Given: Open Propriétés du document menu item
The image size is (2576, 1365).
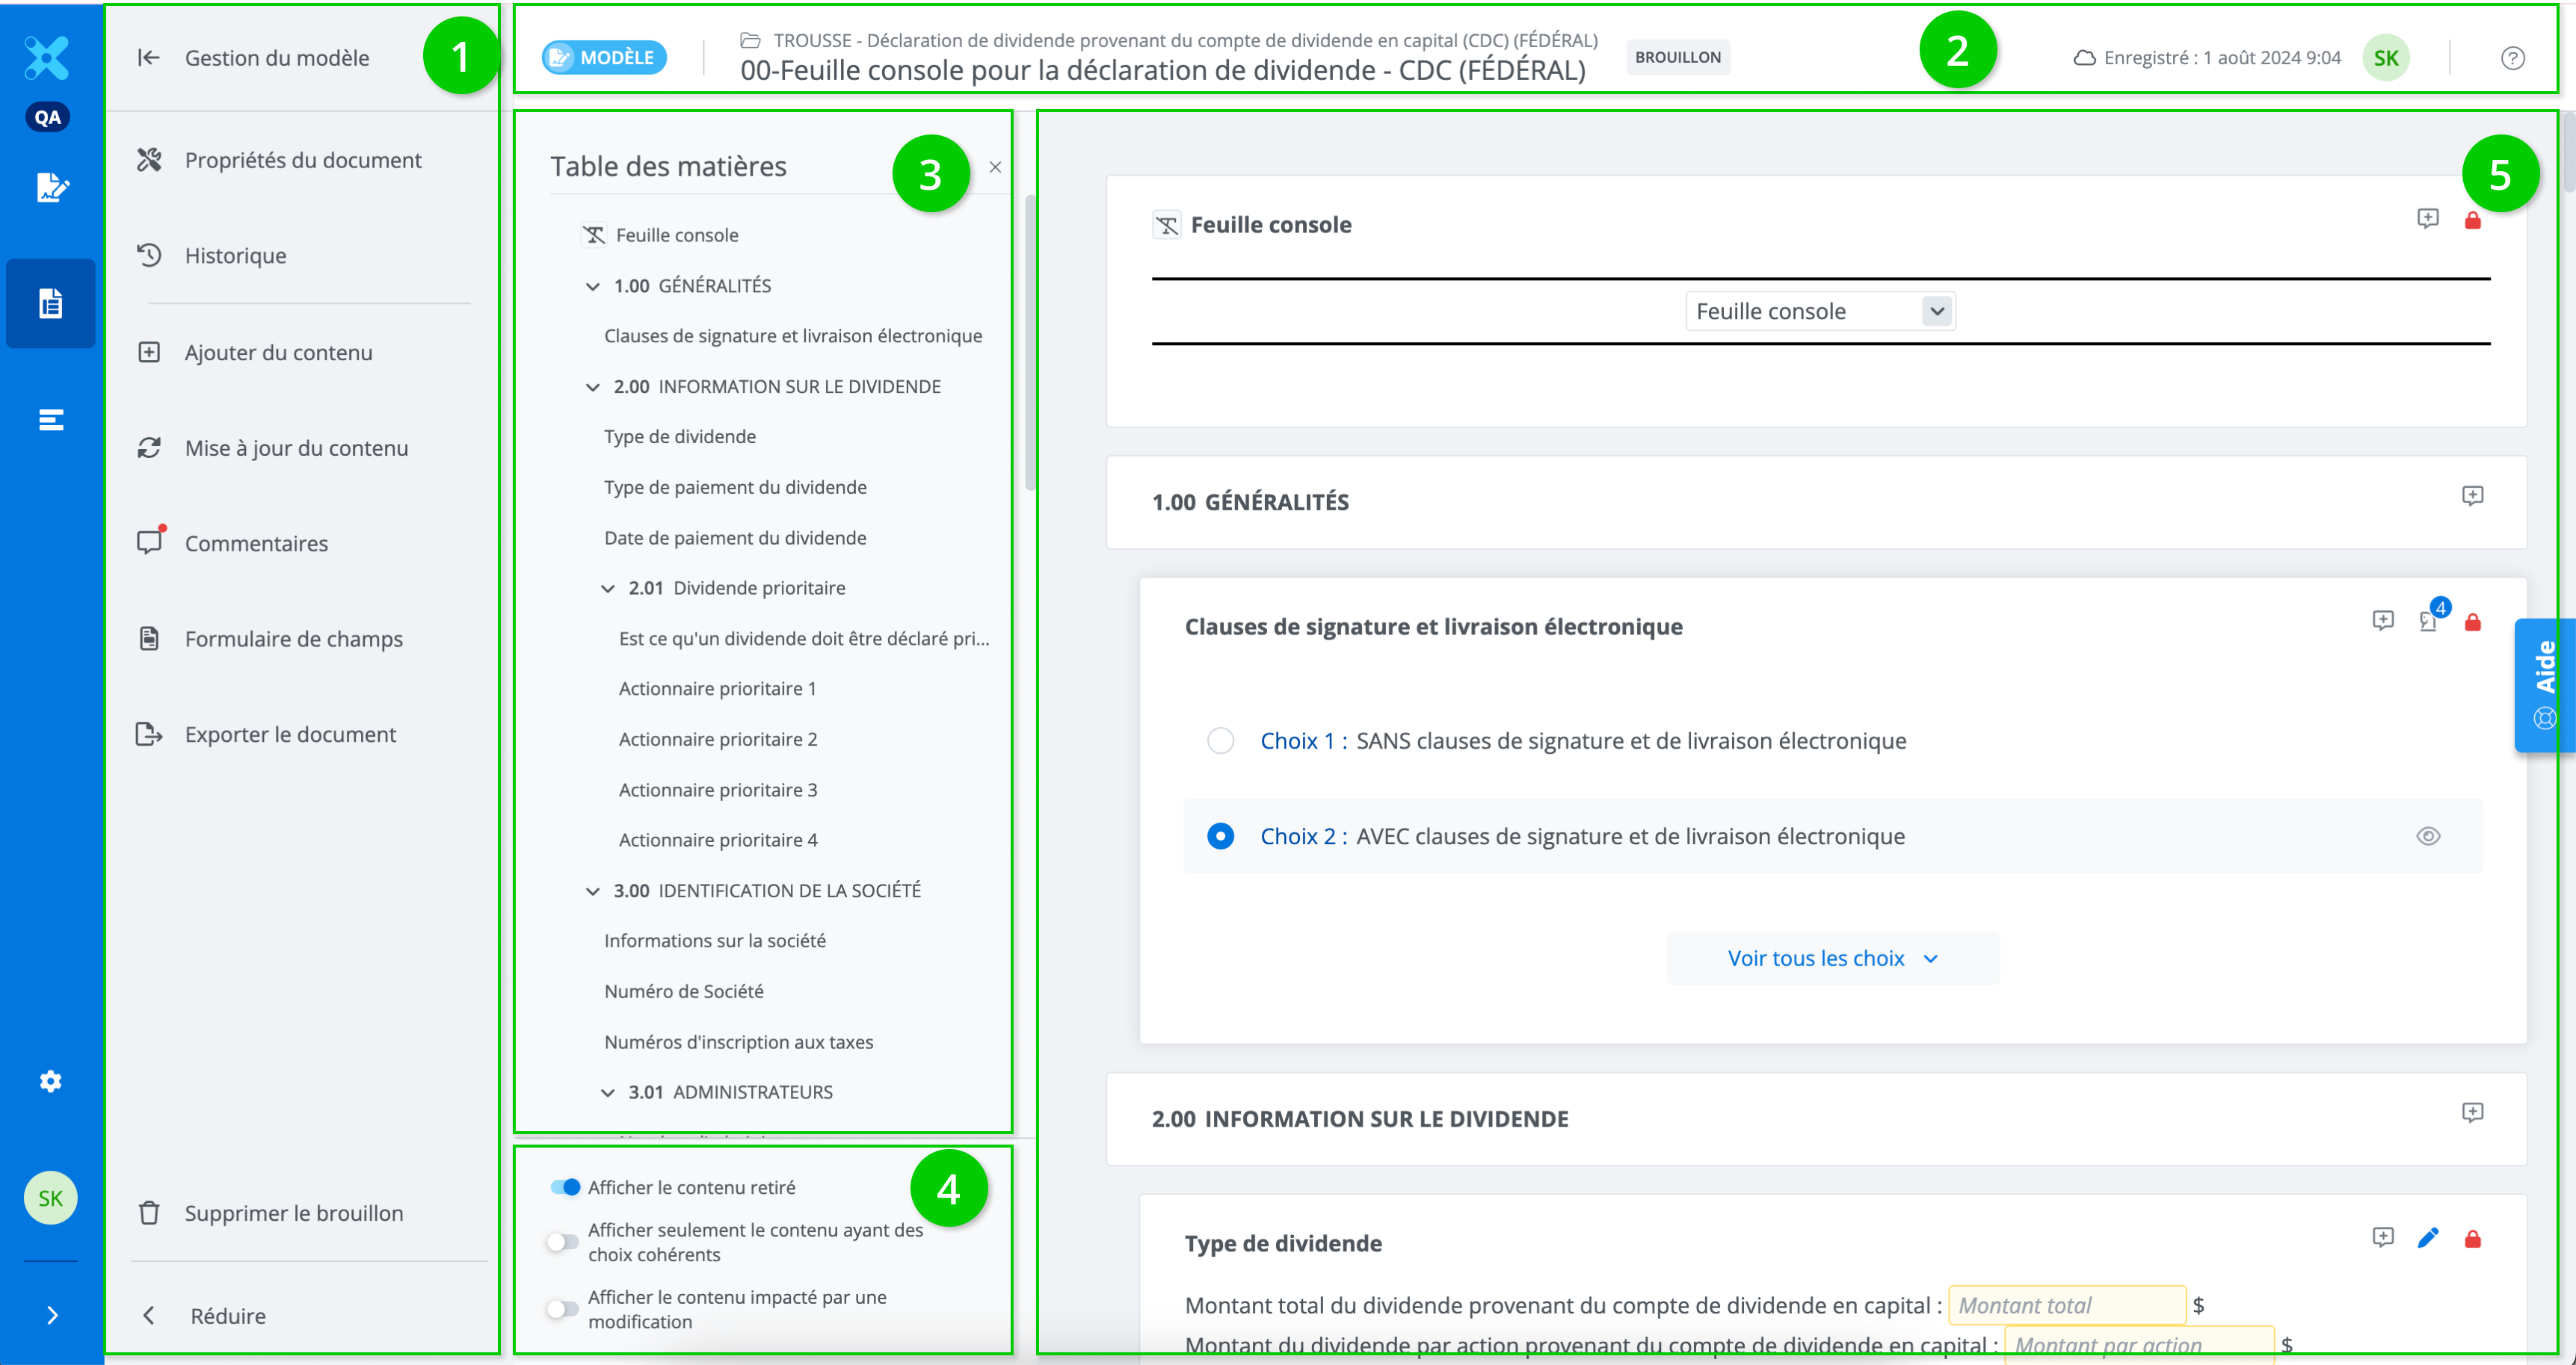Looking at the screenshot, I should point(302,160).
